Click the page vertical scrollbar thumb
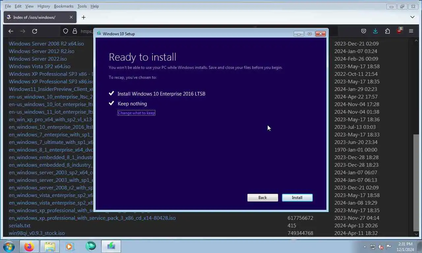Image resolution: width=422 pixels, height=253 pixels. (416, 182)
